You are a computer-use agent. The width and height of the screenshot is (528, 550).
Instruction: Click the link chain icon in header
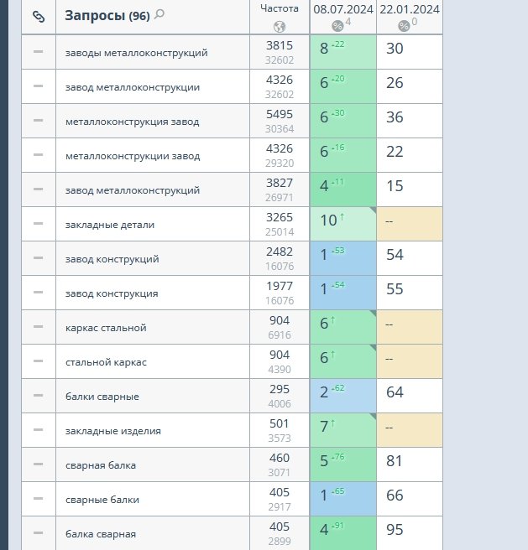pos(38,16)
